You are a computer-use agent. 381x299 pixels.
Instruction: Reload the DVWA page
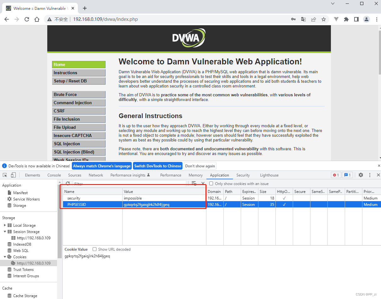(27, 19)
